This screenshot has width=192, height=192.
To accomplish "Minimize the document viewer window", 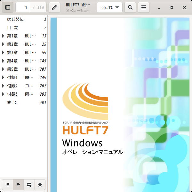I will [159, 8].
